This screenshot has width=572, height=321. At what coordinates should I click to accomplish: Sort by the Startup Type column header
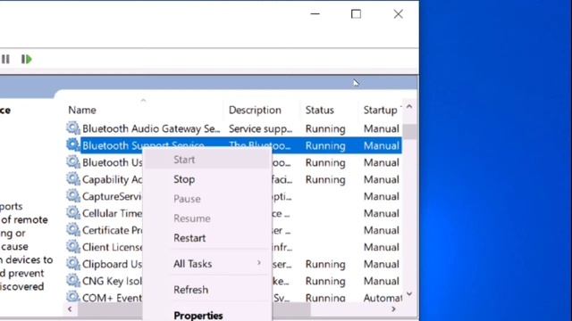pos(382,110)
